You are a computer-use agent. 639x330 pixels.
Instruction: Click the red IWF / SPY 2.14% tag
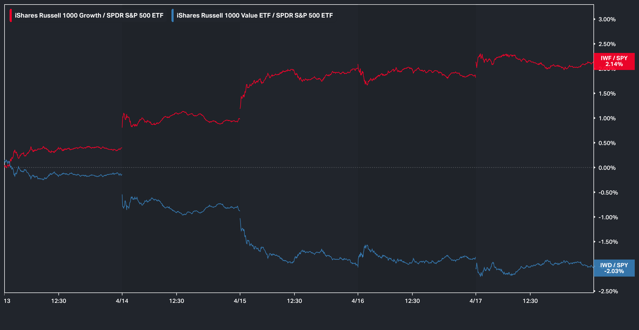point(614,61)
